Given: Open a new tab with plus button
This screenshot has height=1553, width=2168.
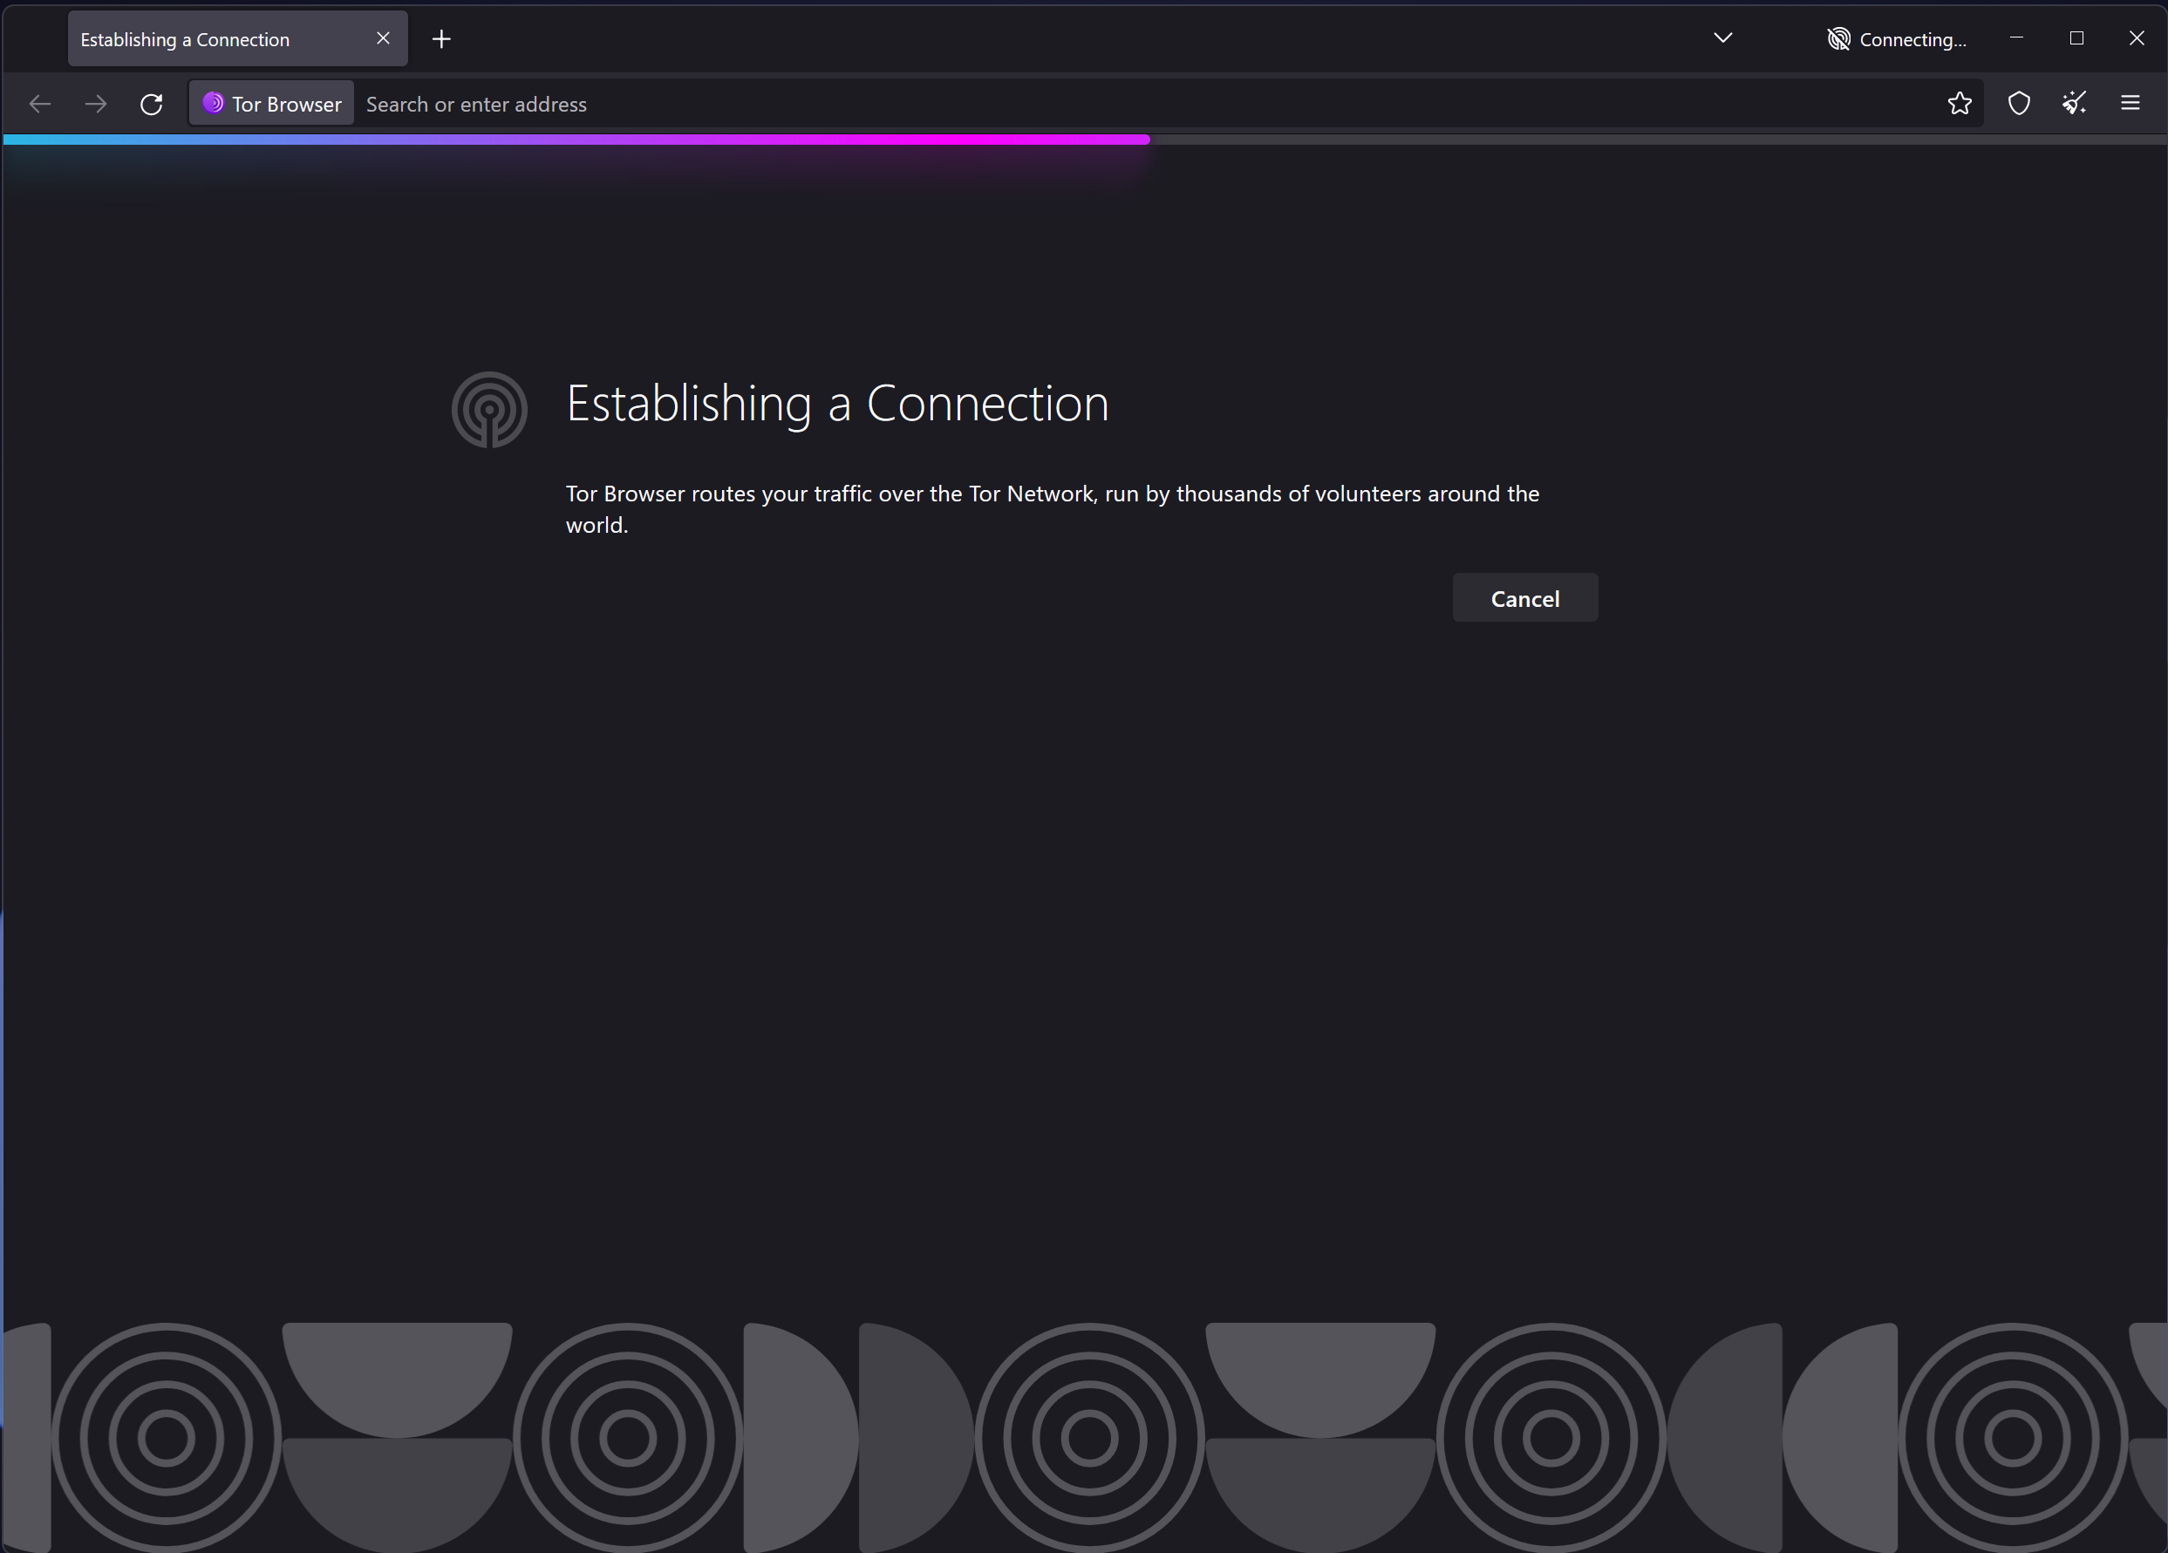Looking at the screenshot, I should pos(441,39).
